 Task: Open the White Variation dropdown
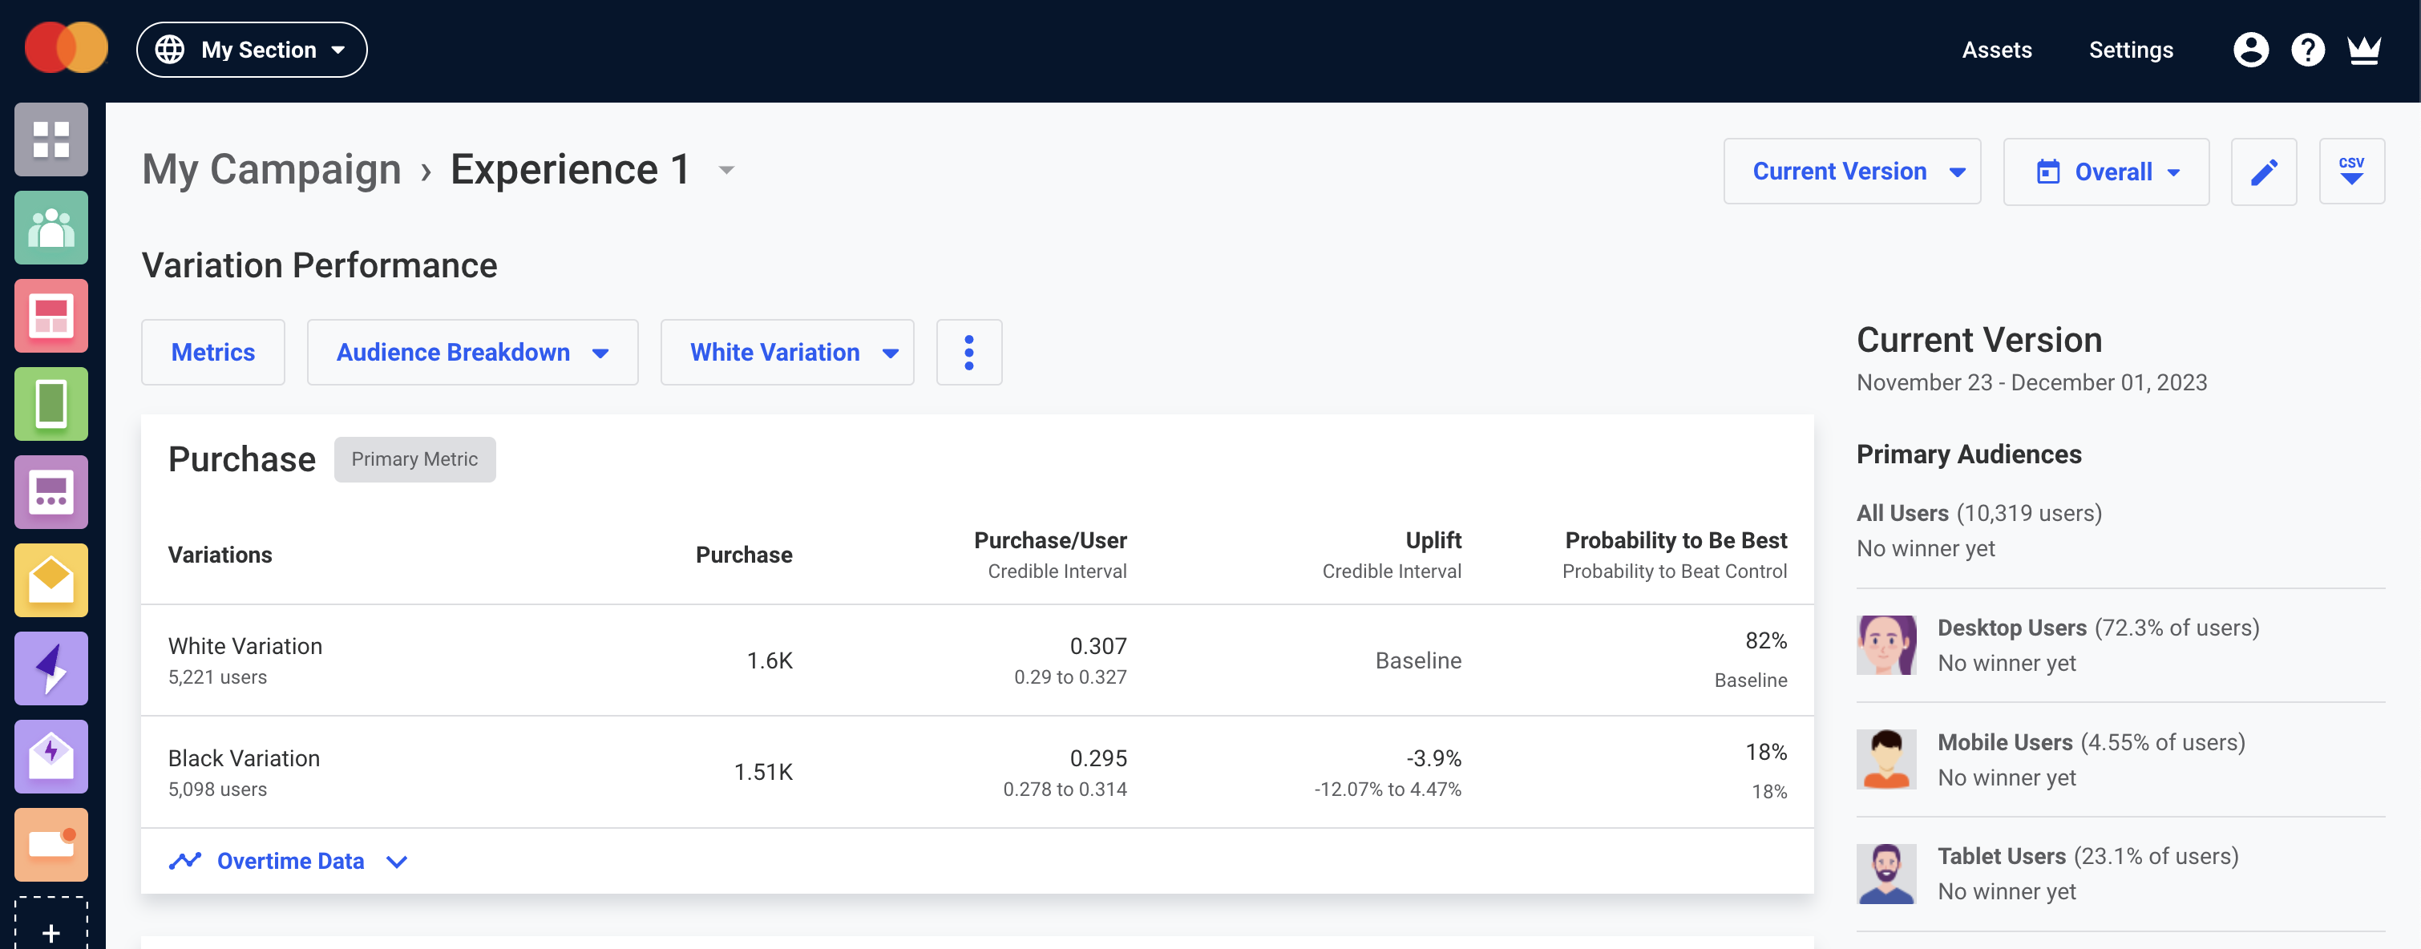787,353
